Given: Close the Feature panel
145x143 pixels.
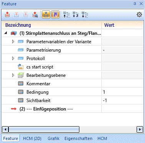Looking at the screenshot, I should pos(141,4).
